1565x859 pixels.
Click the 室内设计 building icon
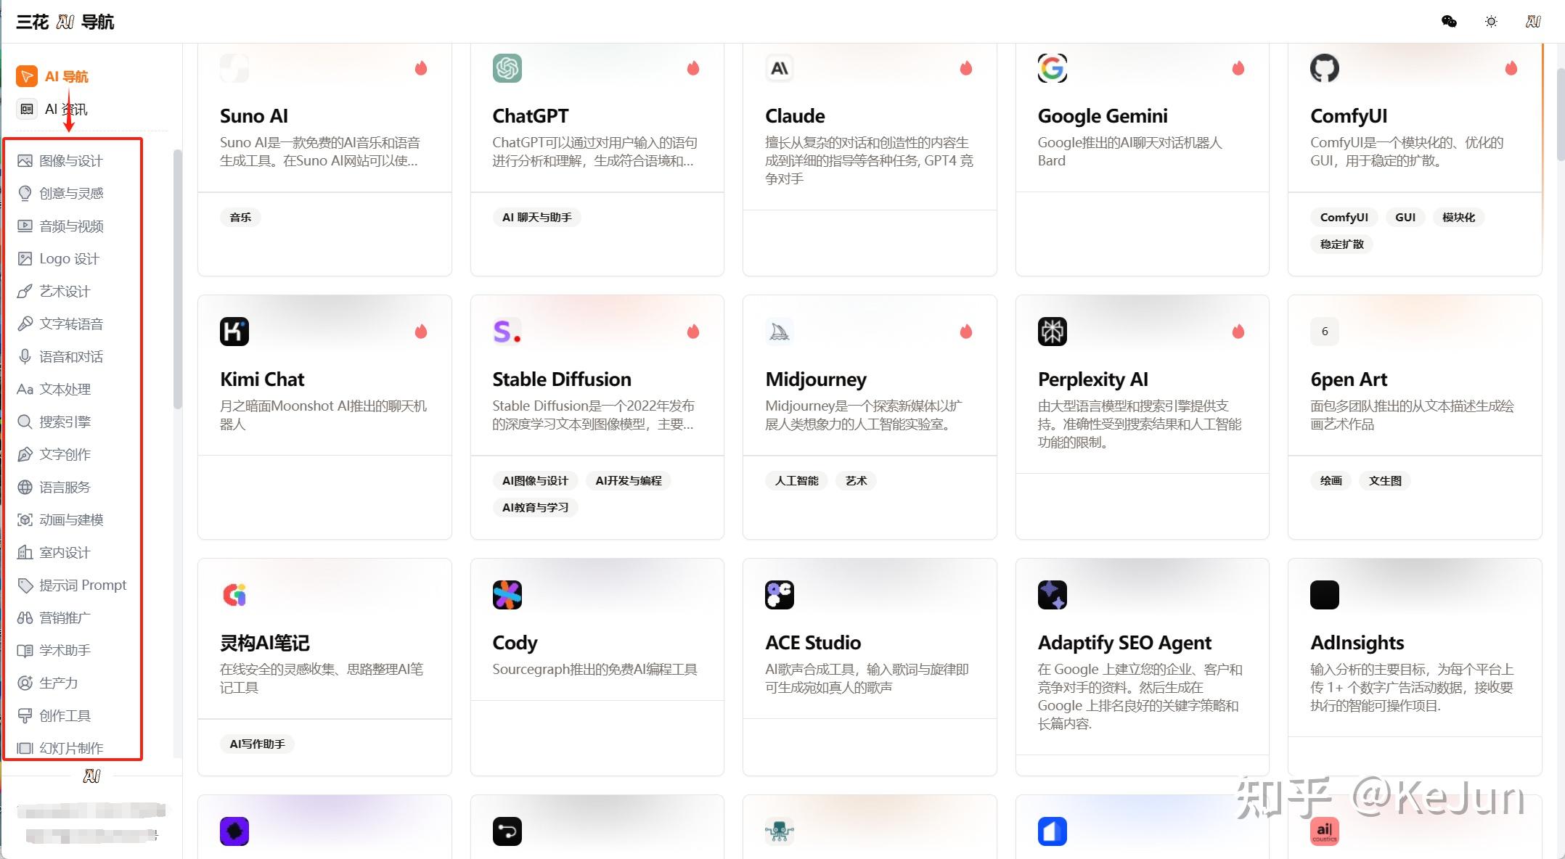click(x=25, y=552)
